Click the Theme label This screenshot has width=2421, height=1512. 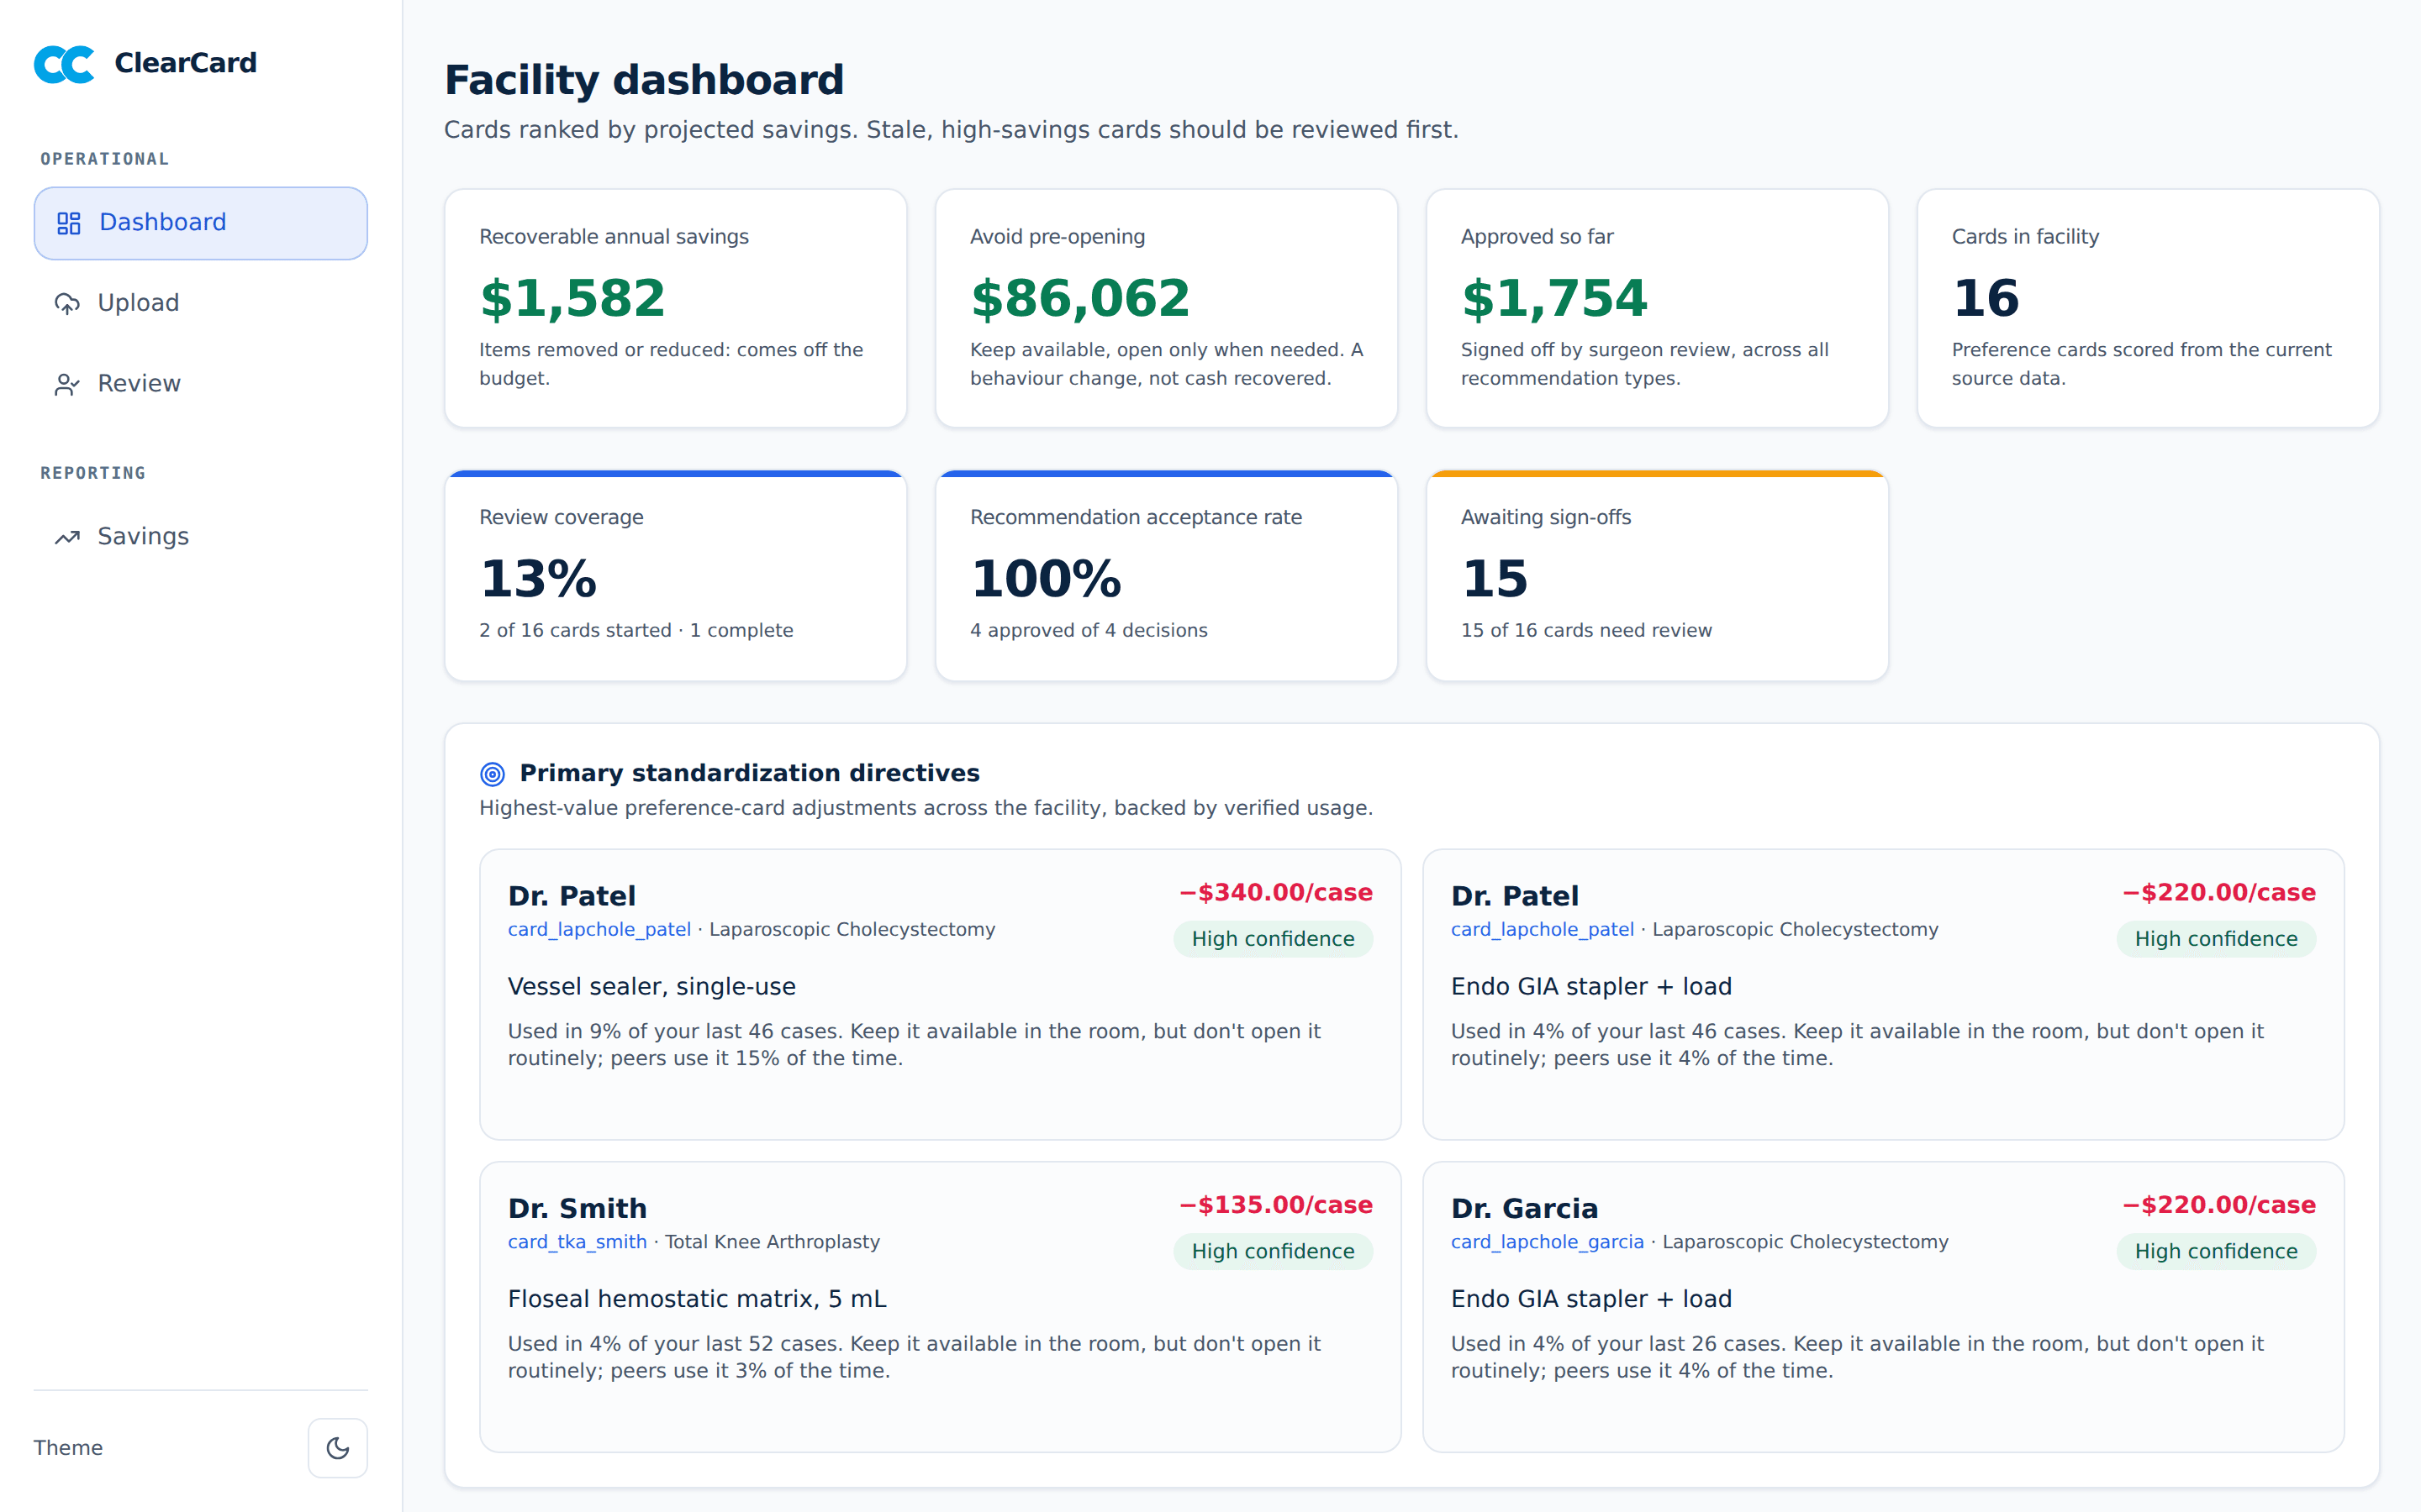pyautogui.click(x=68, y=1448)
